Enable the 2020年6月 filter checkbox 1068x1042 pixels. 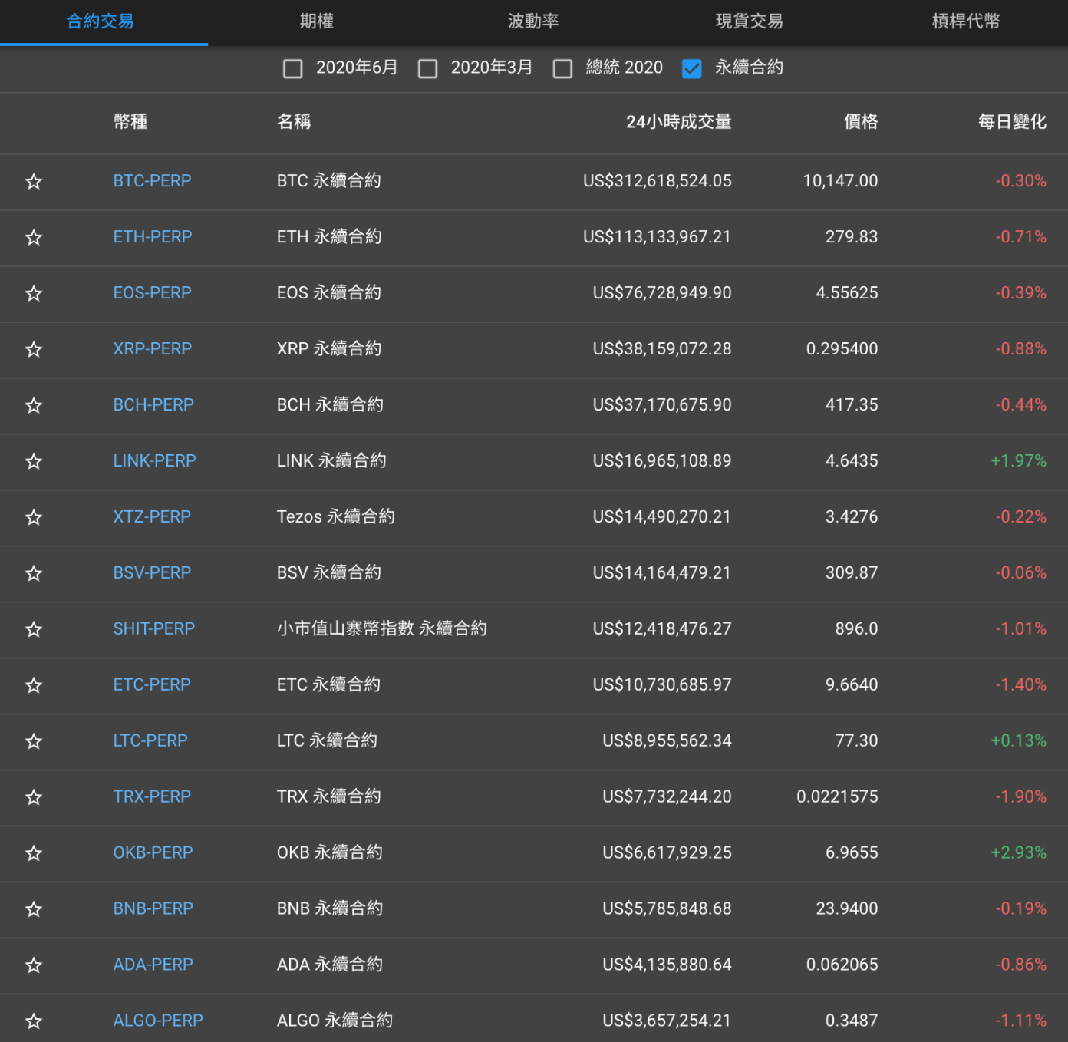[292, 68]
